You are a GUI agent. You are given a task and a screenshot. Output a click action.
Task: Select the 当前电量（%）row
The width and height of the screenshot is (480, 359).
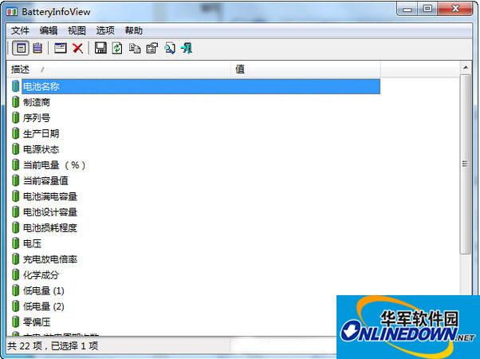pyautogui.click(x=196, y=165)
